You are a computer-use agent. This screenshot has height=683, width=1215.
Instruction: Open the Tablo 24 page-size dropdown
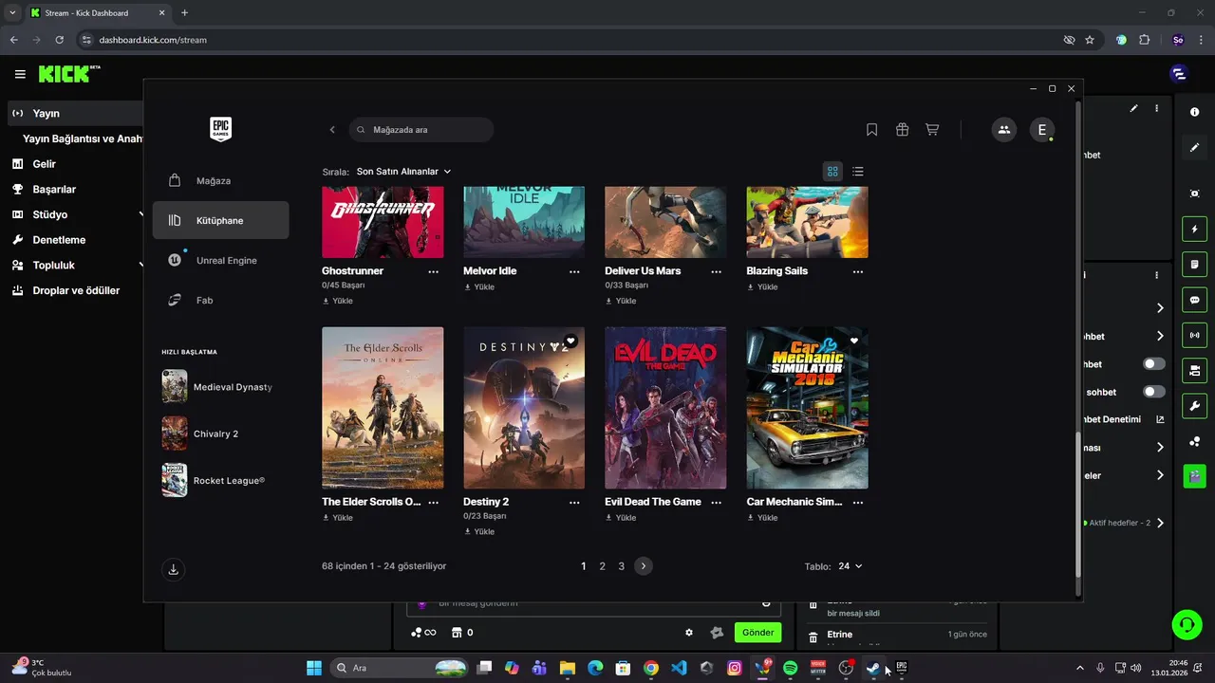(850, 566)
